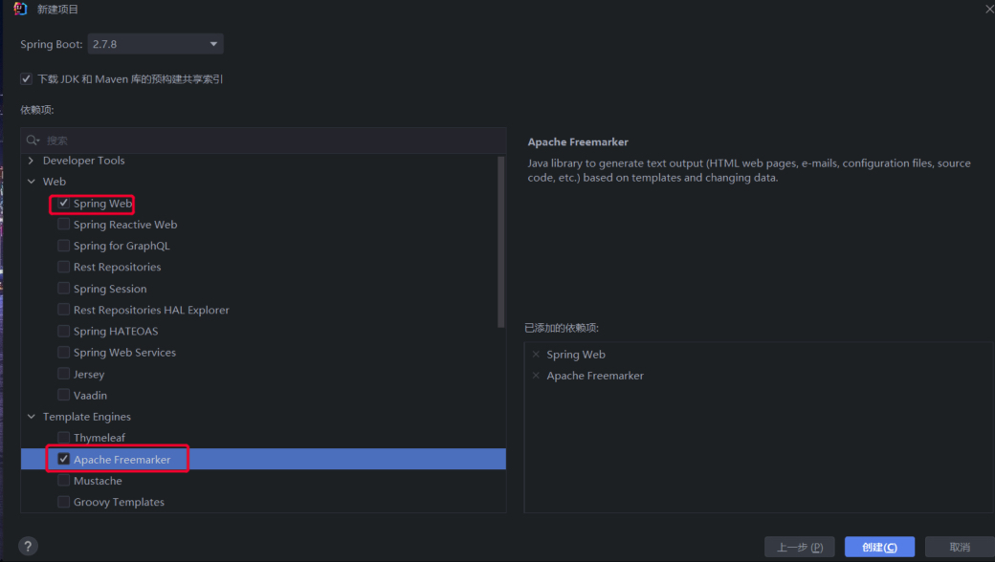The width and height of the screenshot is (995, 562).
Task: Check the Vaadin dependency
Action: pos(63,395)
